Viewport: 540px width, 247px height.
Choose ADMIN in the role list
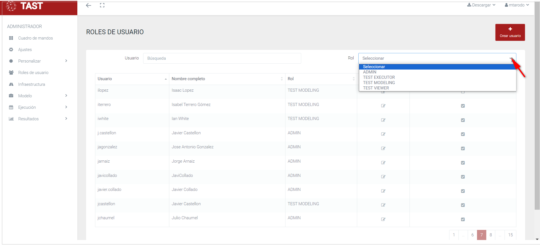click(x=370, y=72)
